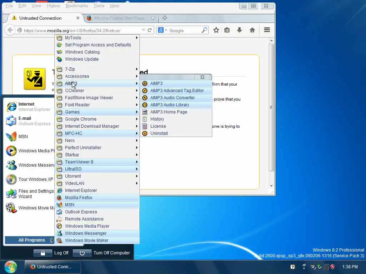The image size is (366, 274).
Task: Launch Internet Explorer from start menu pinned list
Action: (29, 107)
